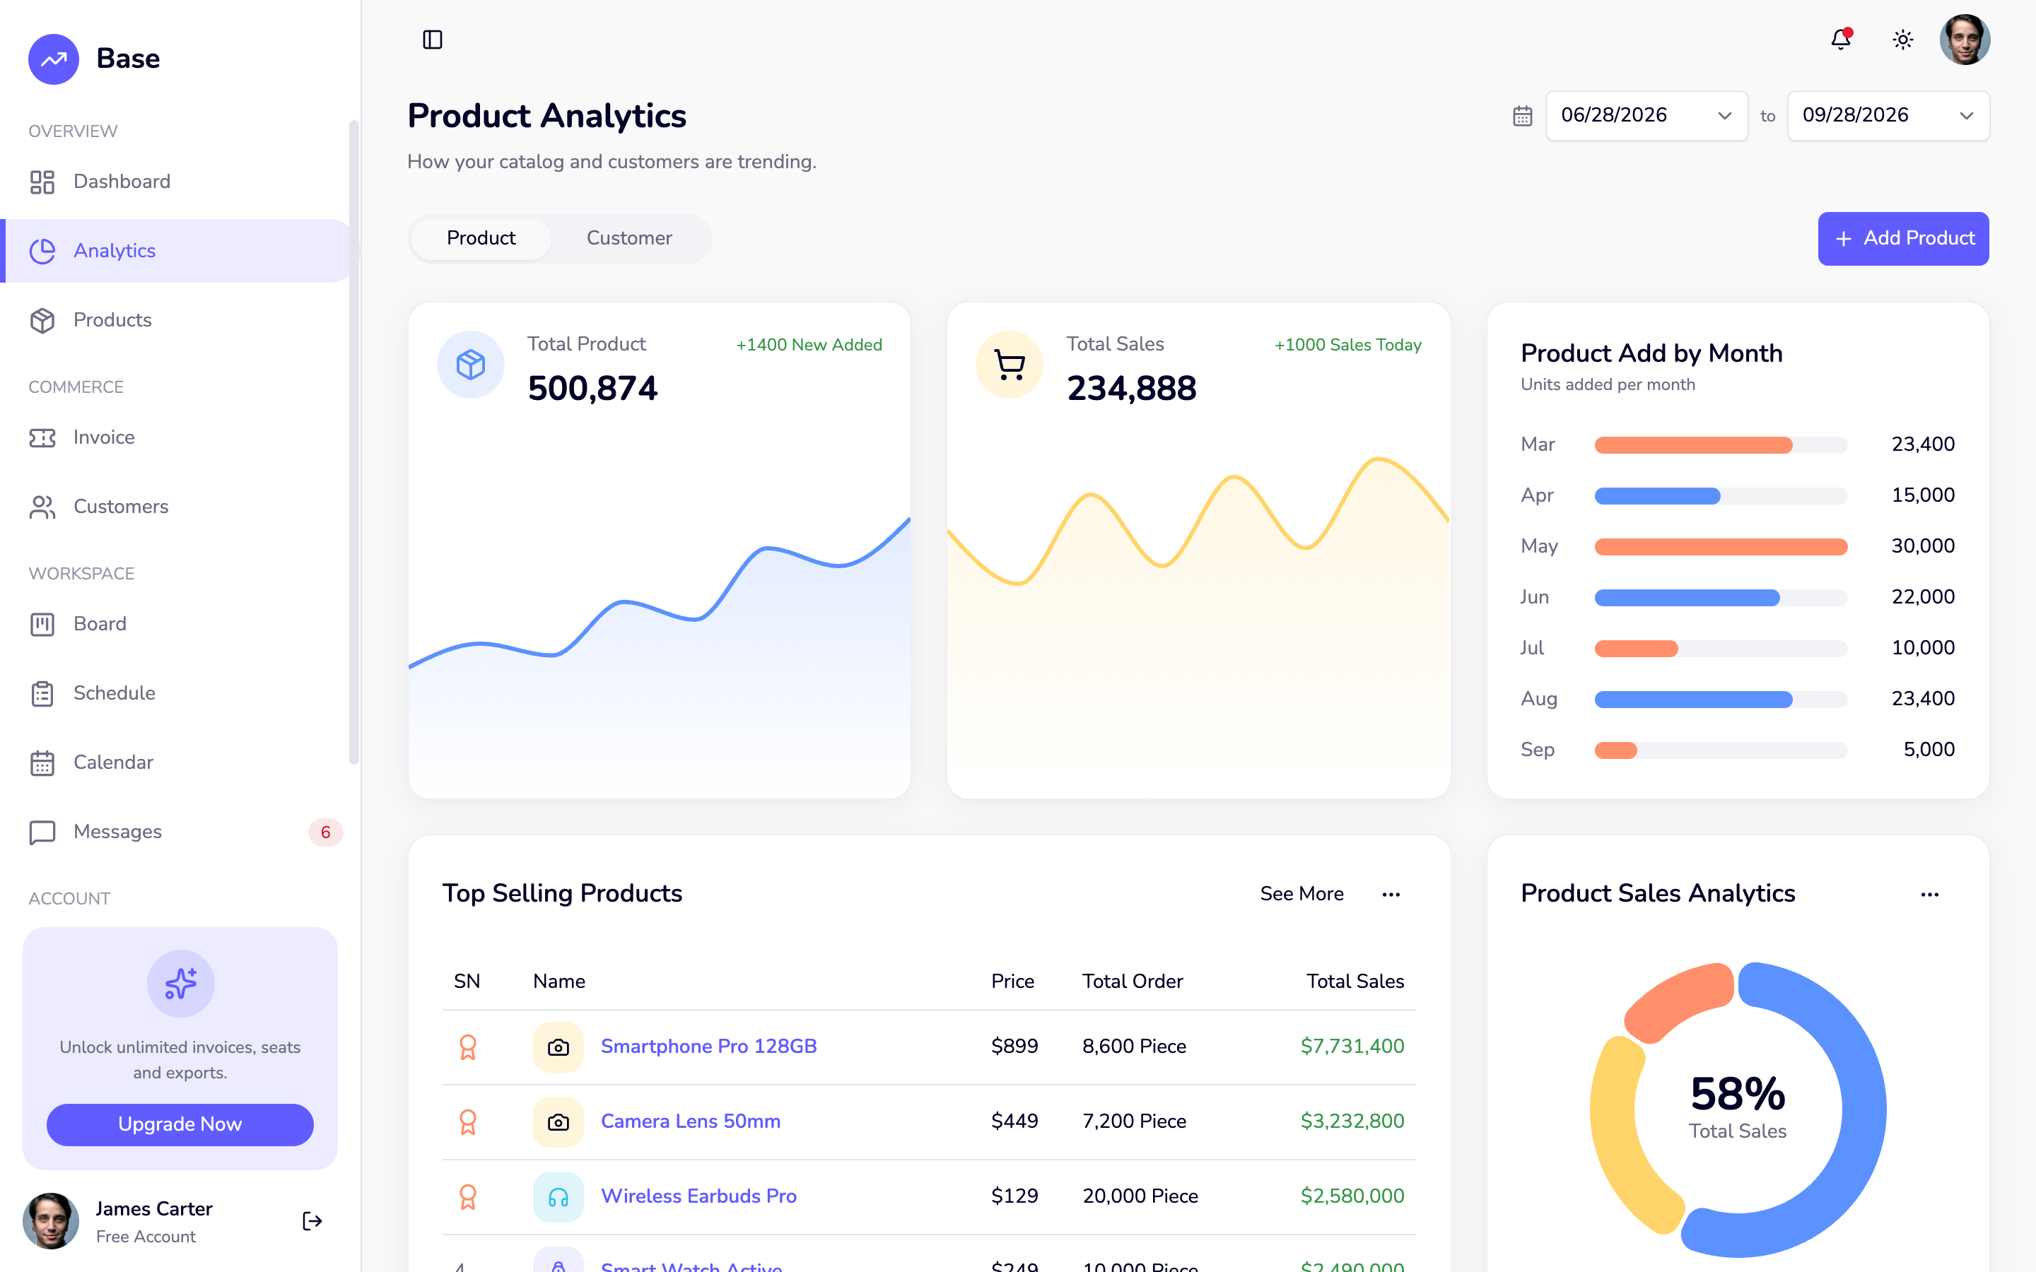Open options menu for Product Sales Analytics
The height and width of the screenshot is (1272, 2036).
tap(1930, 894)
